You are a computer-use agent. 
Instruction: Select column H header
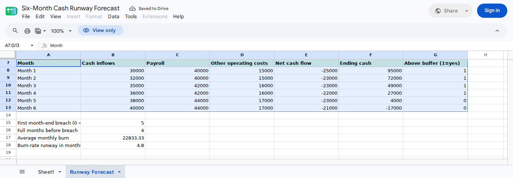tap(486, 55)
